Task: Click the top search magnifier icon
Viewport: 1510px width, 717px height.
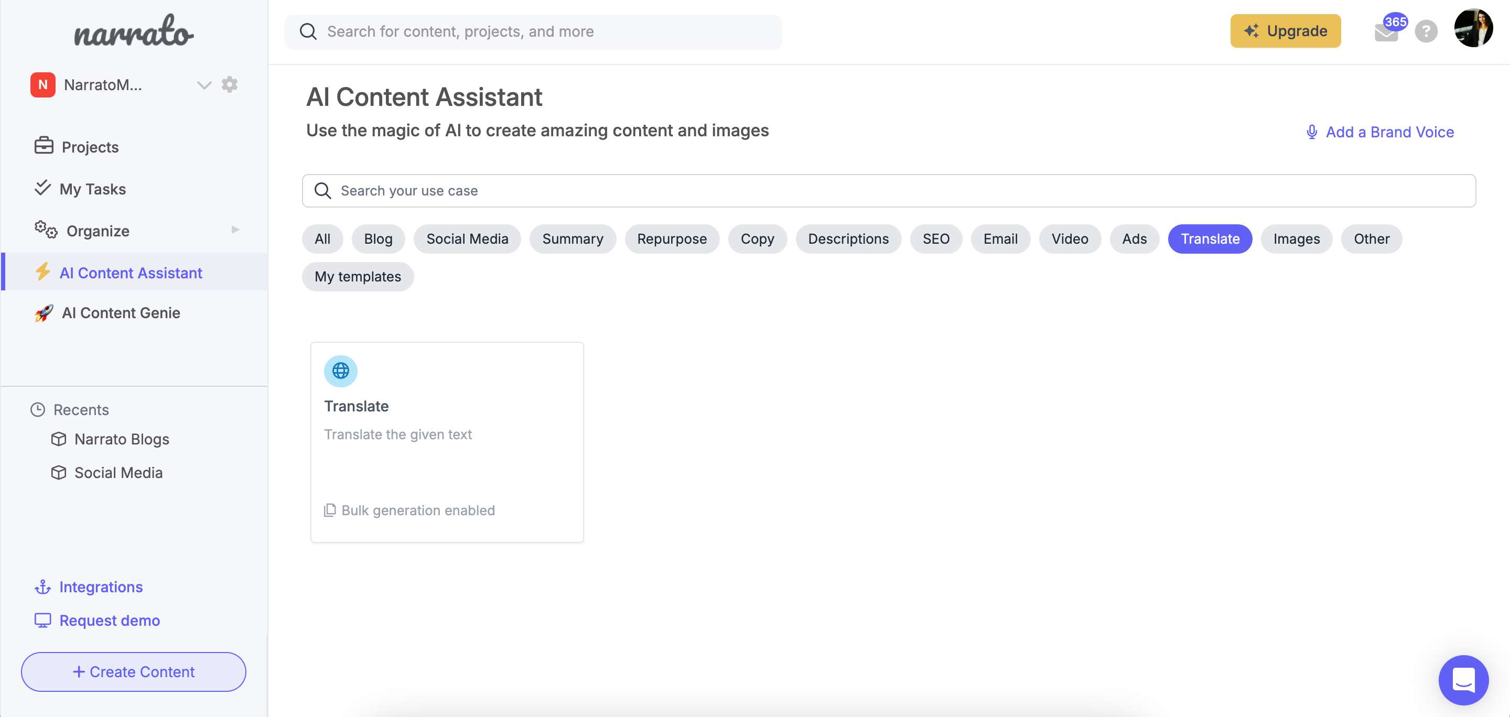Action: [308, 31]
